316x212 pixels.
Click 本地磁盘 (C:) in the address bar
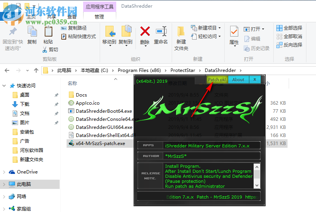[94, 70]
